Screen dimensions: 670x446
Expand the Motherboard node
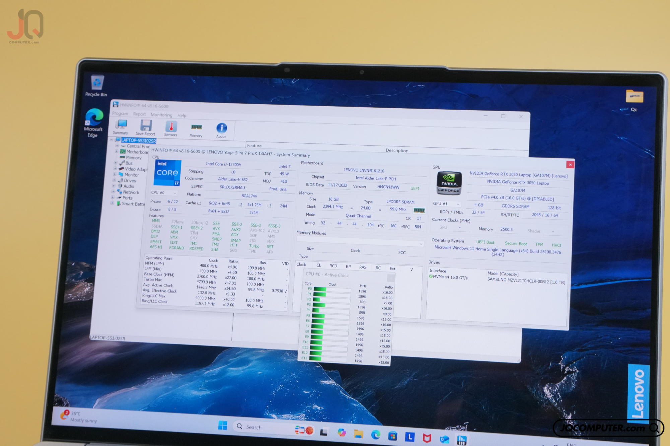(117, 151)
